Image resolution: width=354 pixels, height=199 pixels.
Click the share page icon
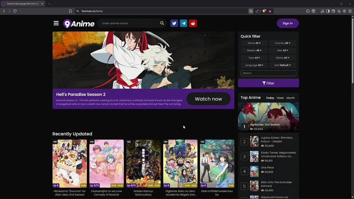[x=257, y=11]
